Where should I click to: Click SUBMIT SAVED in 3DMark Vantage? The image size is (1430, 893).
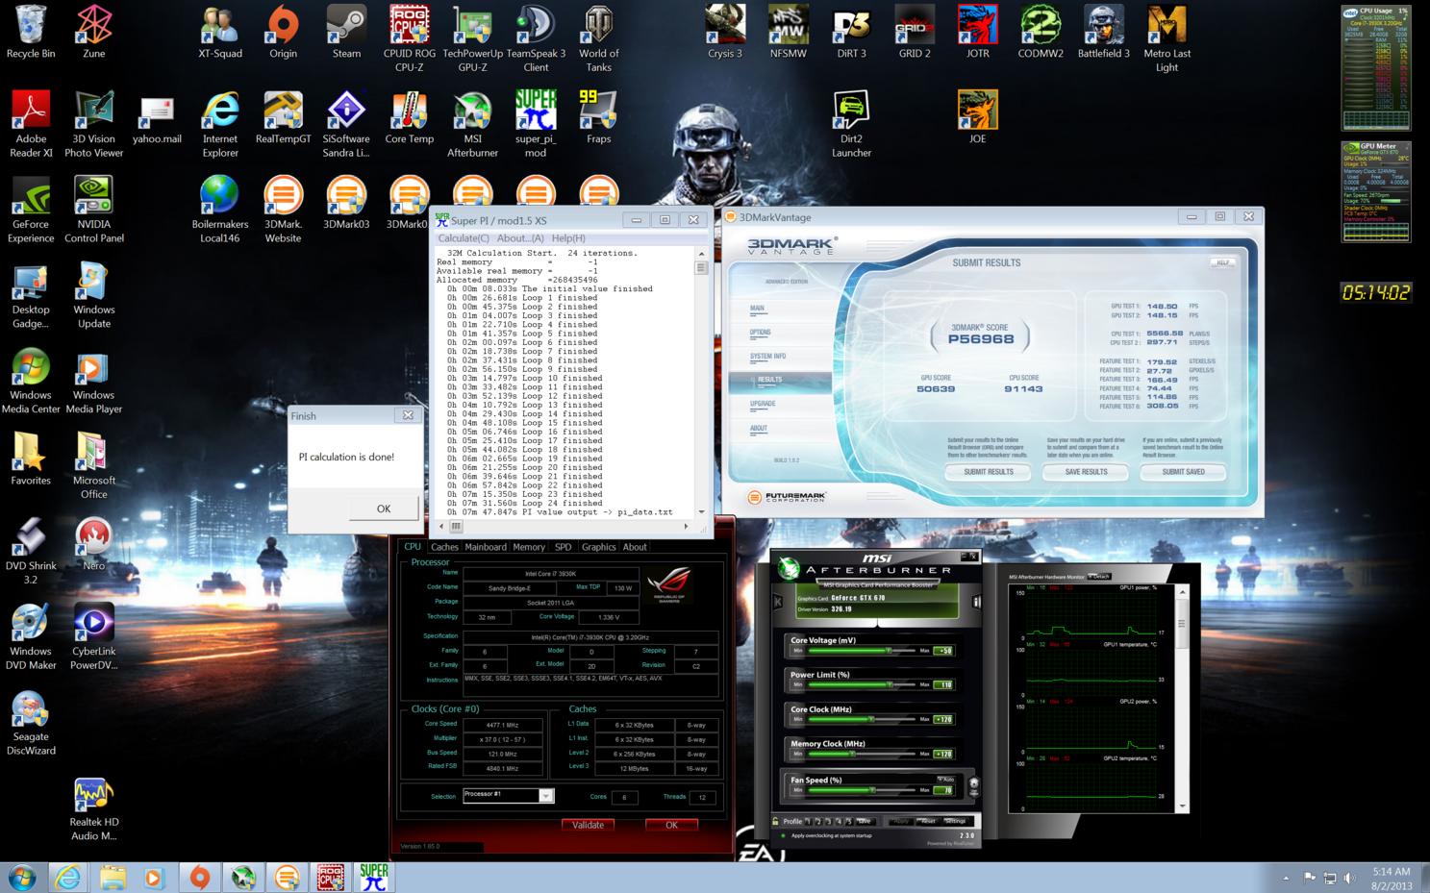1183,472
